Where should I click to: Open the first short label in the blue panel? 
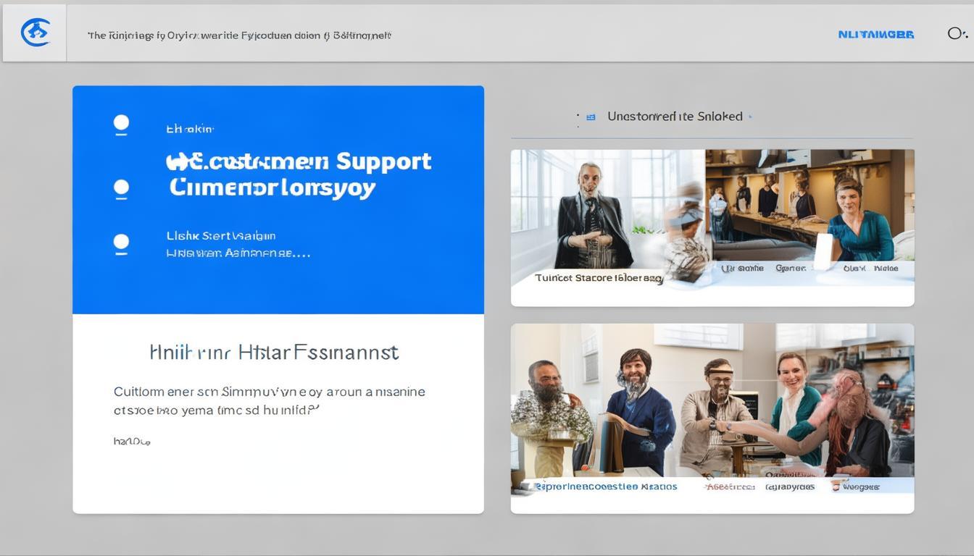pos(189,129)
